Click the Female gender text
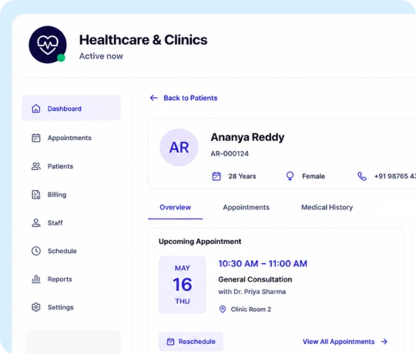 click(x=314, y=176)
